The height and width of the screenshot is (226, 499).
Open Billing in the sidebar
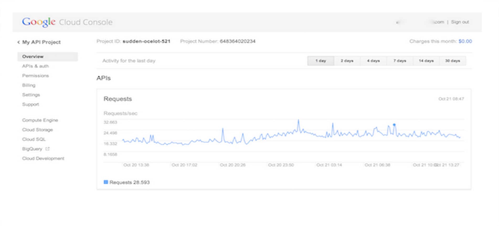[x=29, y=85]
